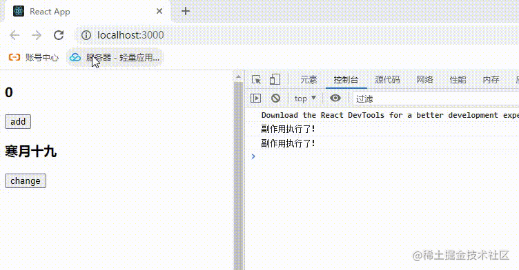Image resolution: width=519 pixels, height=270 pixels.
Task: Open a new browser tab
Action: coord(186,11)
